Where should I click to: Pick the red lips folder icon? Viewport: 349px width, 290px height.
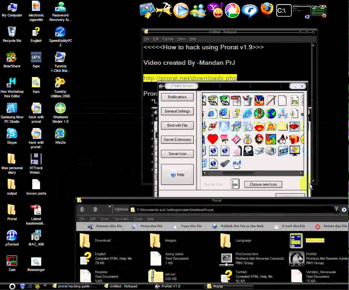point(259,126)
